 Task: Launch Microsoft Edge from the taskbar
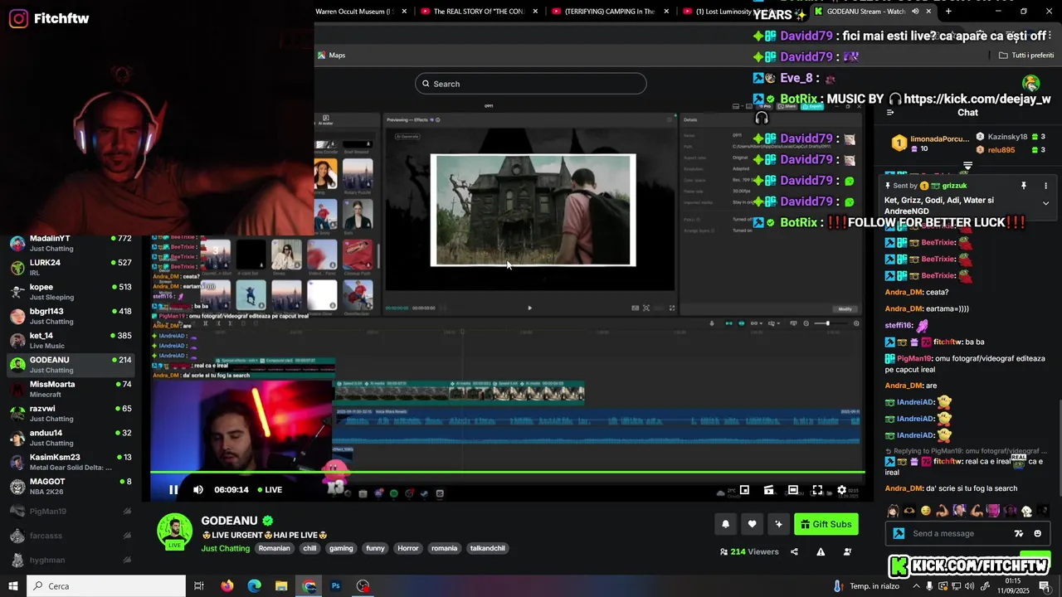point(254,586)
